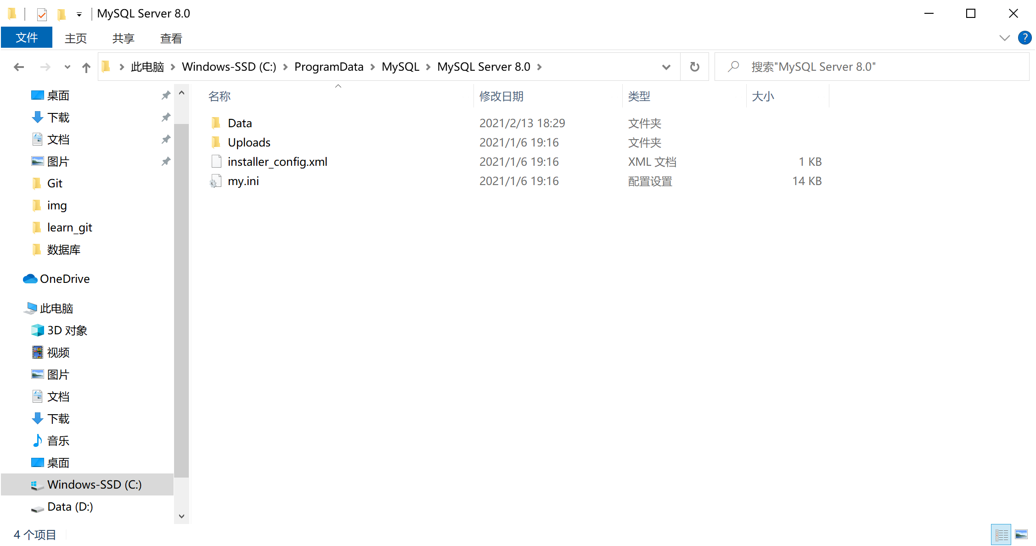1036x546 pixels.
Task: Click MySQL breadcrumb segment
Action: pos(400,67)
